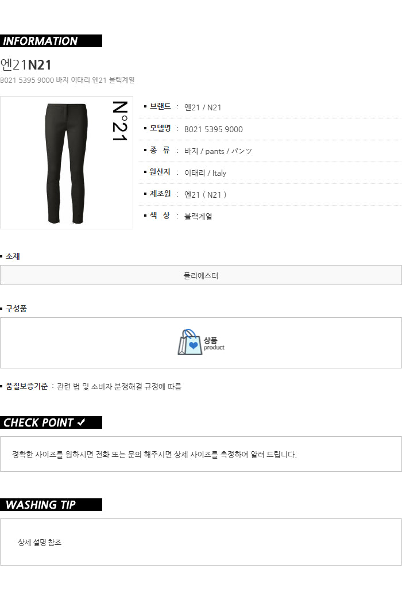Select the 엔21N21 brand title
The width and height of the screenshot is (402, 615).
click(26, 65)
